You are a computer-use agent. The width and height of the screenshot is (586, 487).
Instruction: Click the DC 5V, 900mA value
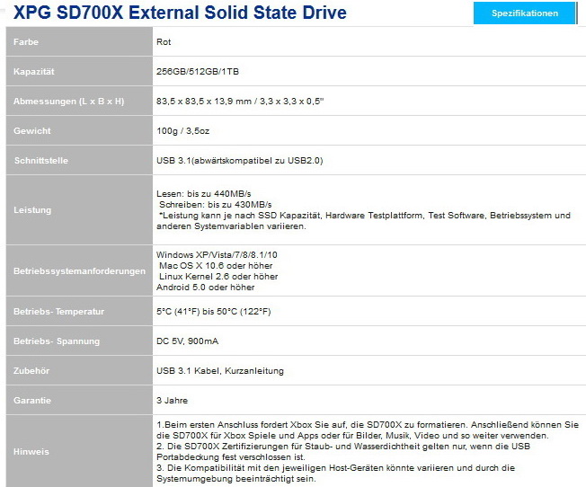(x=187, y=341)
